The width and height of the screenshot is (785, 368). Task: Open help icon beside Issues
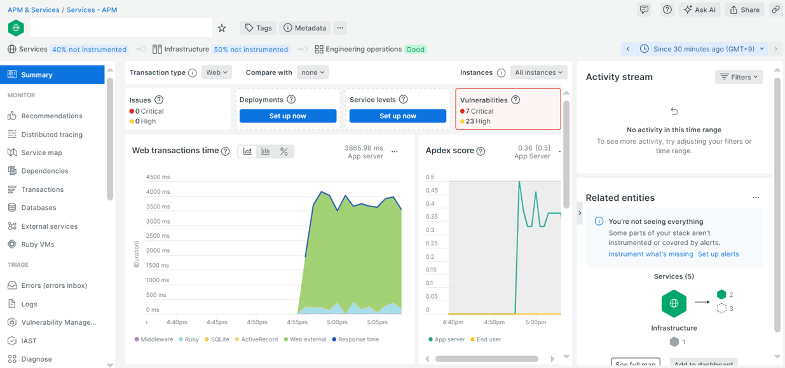pyautogui.click(x=159, y=100)
